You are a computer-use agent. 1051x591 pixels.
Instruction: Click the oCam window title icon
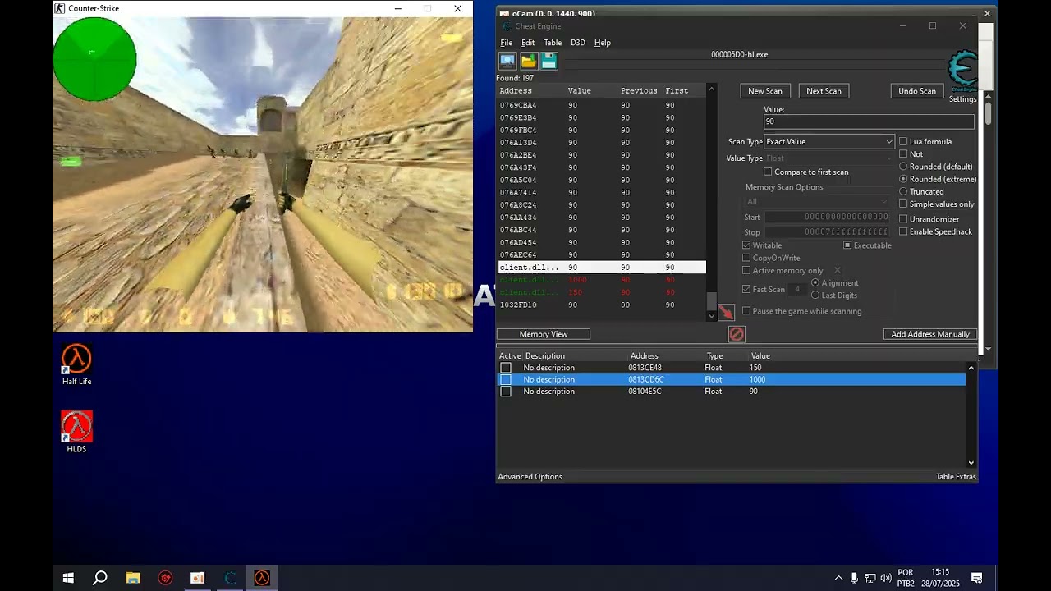(504, 14)
